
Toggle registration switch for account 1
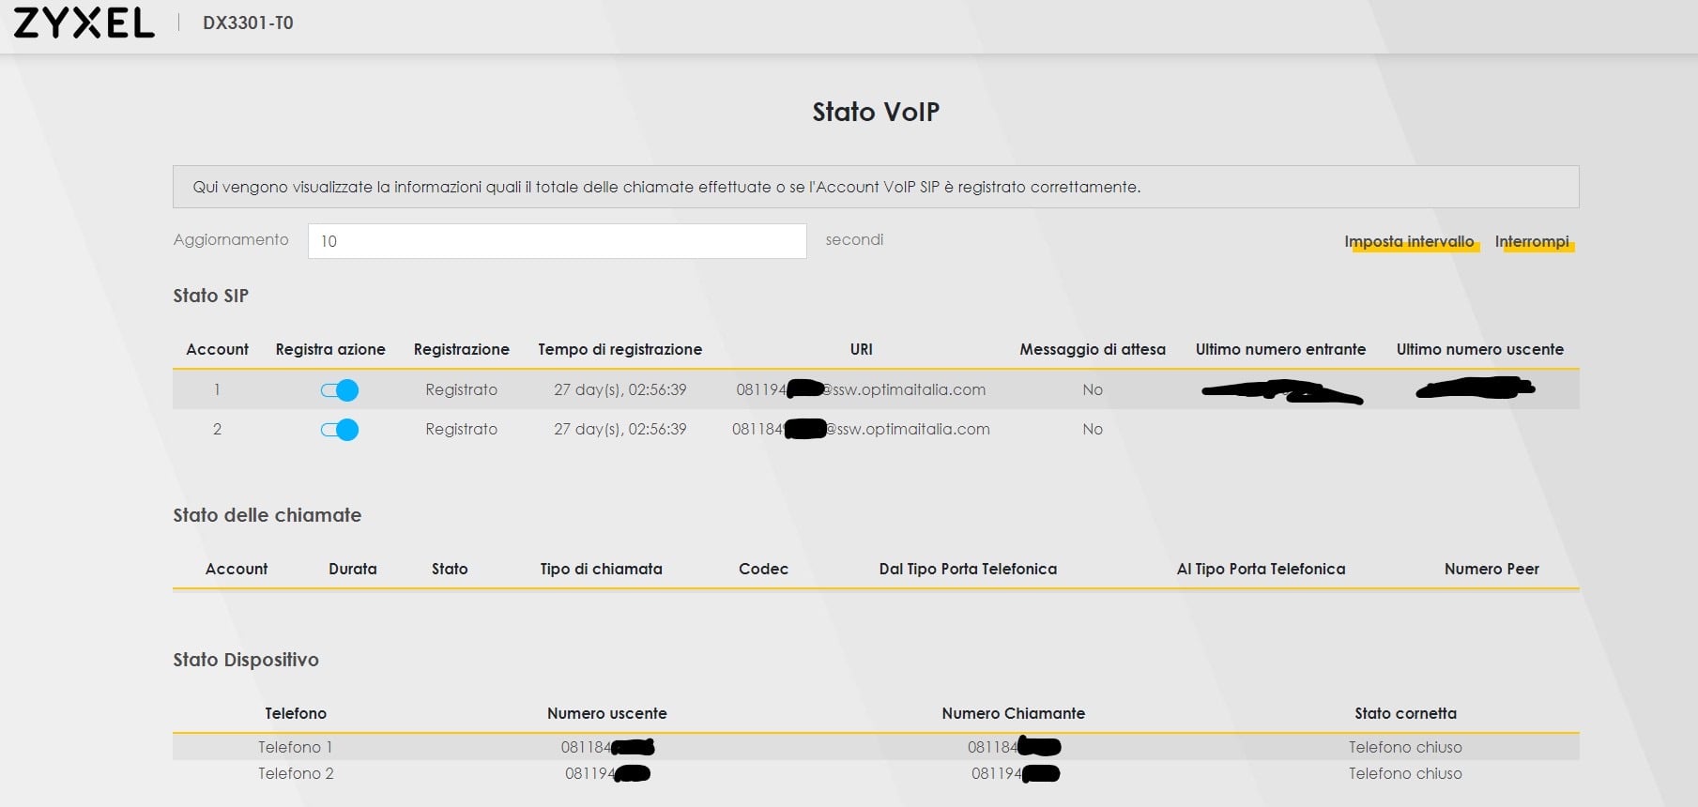[340, 390]
